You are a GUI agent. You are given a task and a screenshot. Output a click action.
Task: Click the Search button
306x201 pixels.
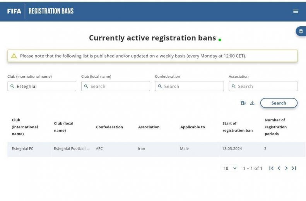click(279, 103)
